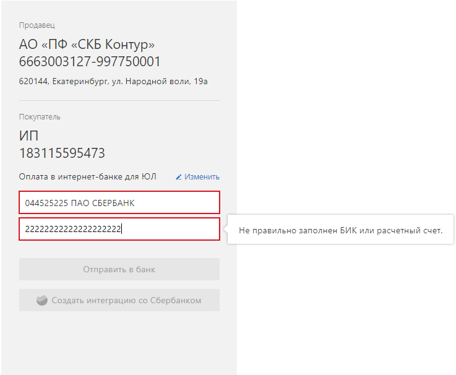The height and width of the screenshot is (375, 456).
Task: Focus the БИК field with ПАО СБЕРБАНК
Action: 119,202
